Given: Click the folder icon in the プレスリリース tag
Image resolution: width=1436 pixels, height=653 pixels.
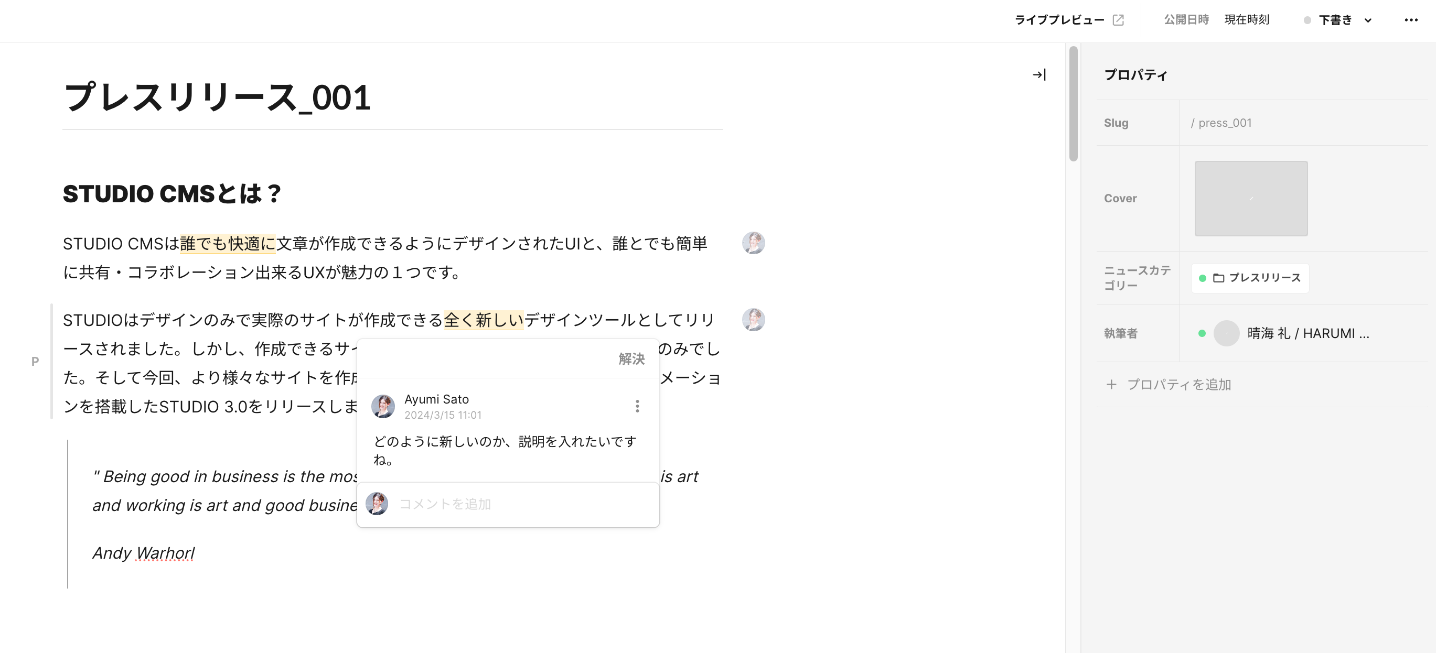Looking at the screenshot, I should coord(1218,277).
